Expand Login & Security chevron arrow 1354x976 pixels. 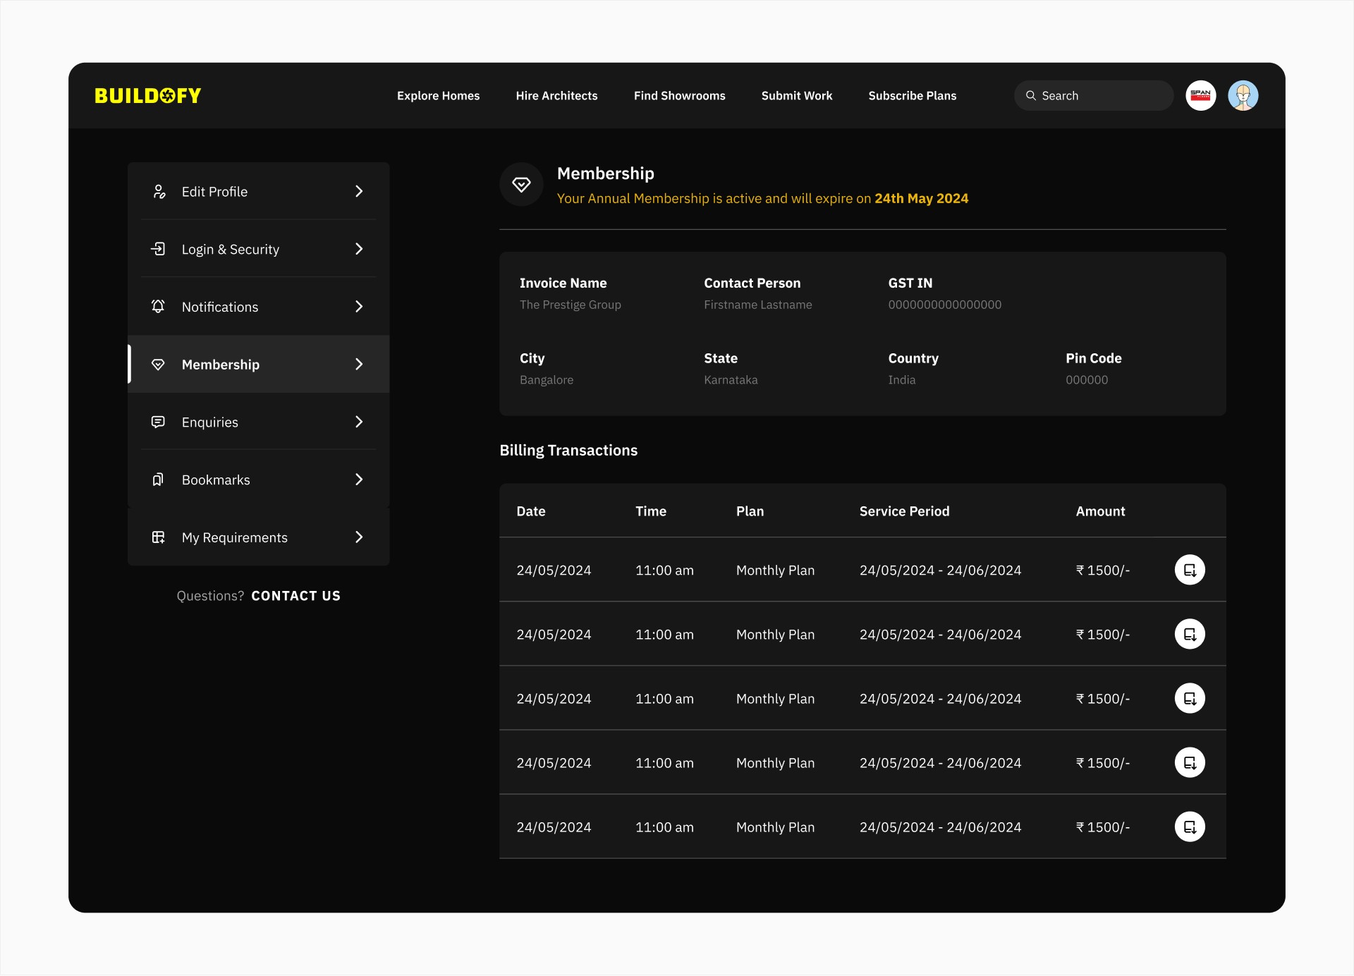pos(359,249)
